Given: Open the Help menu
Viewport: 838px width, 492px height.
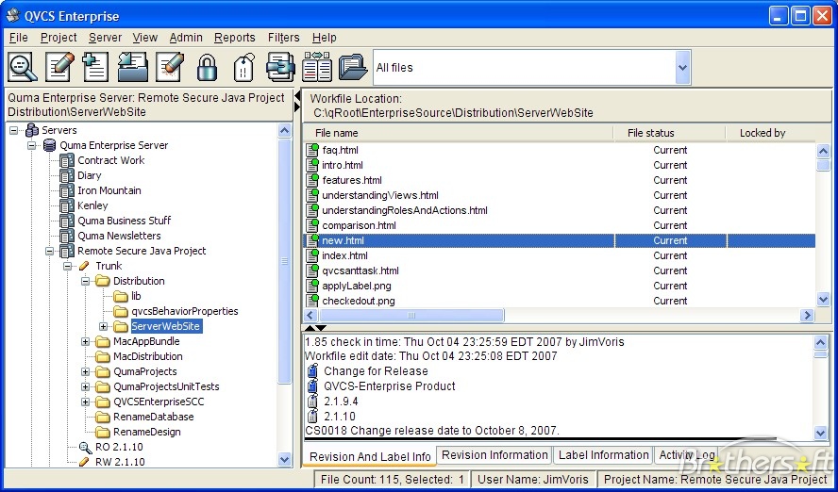Looking at the screenshot, I should point(325,38).
